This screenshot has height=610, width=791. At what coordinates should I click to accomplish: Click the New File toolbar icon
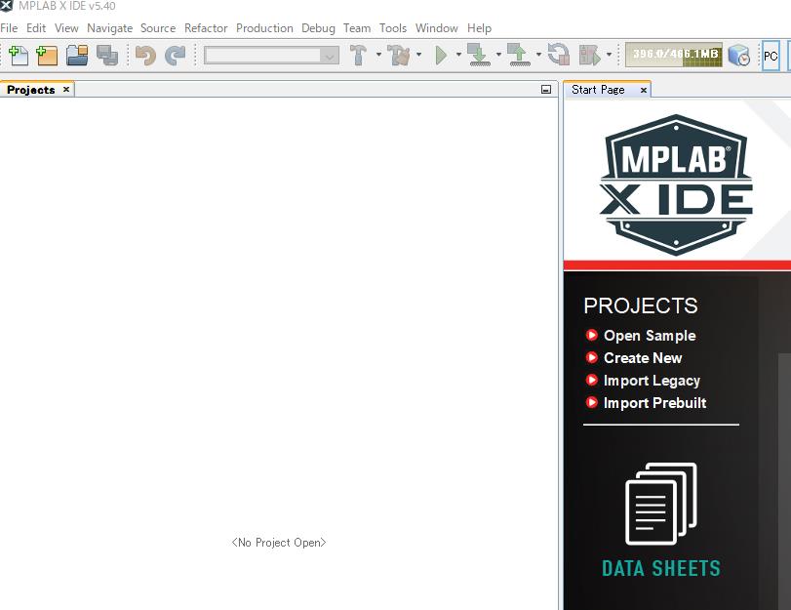click(19, 55)
